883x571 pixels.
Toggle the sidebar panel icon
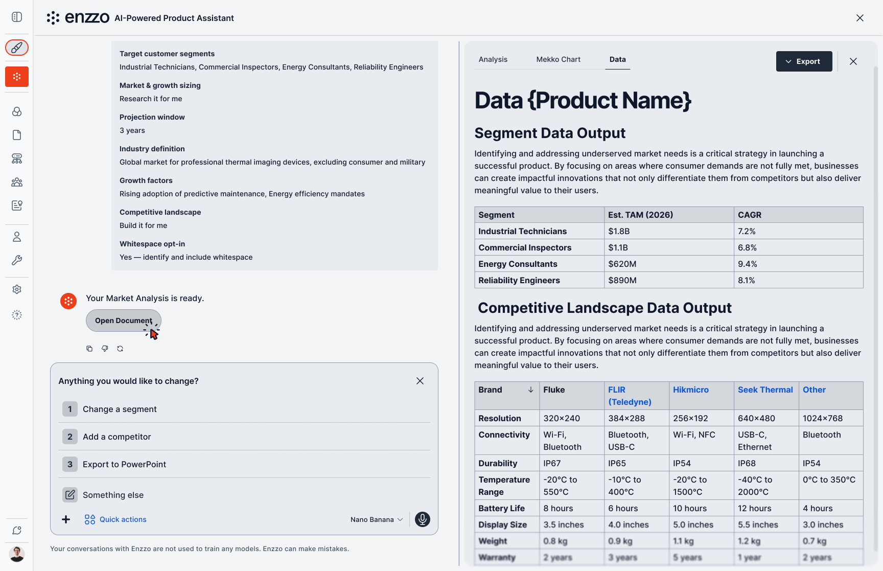[x=17, y=17]
